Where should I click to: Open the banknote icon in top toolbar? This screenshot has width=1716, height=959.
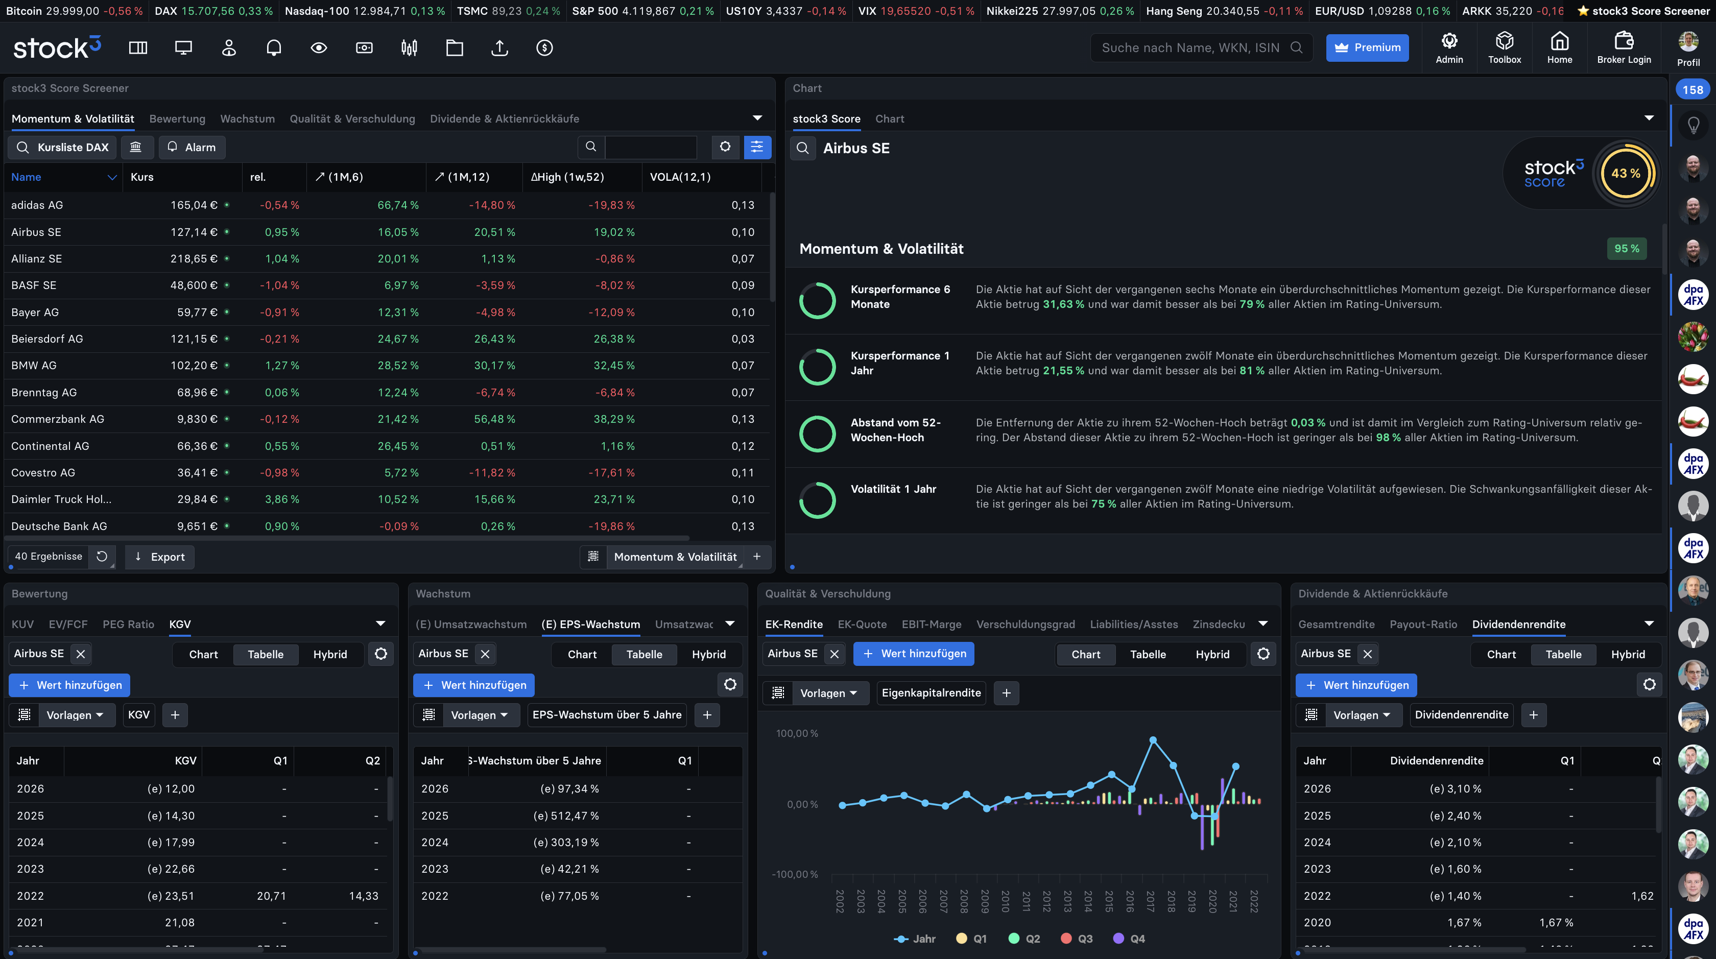click(364, 48)
